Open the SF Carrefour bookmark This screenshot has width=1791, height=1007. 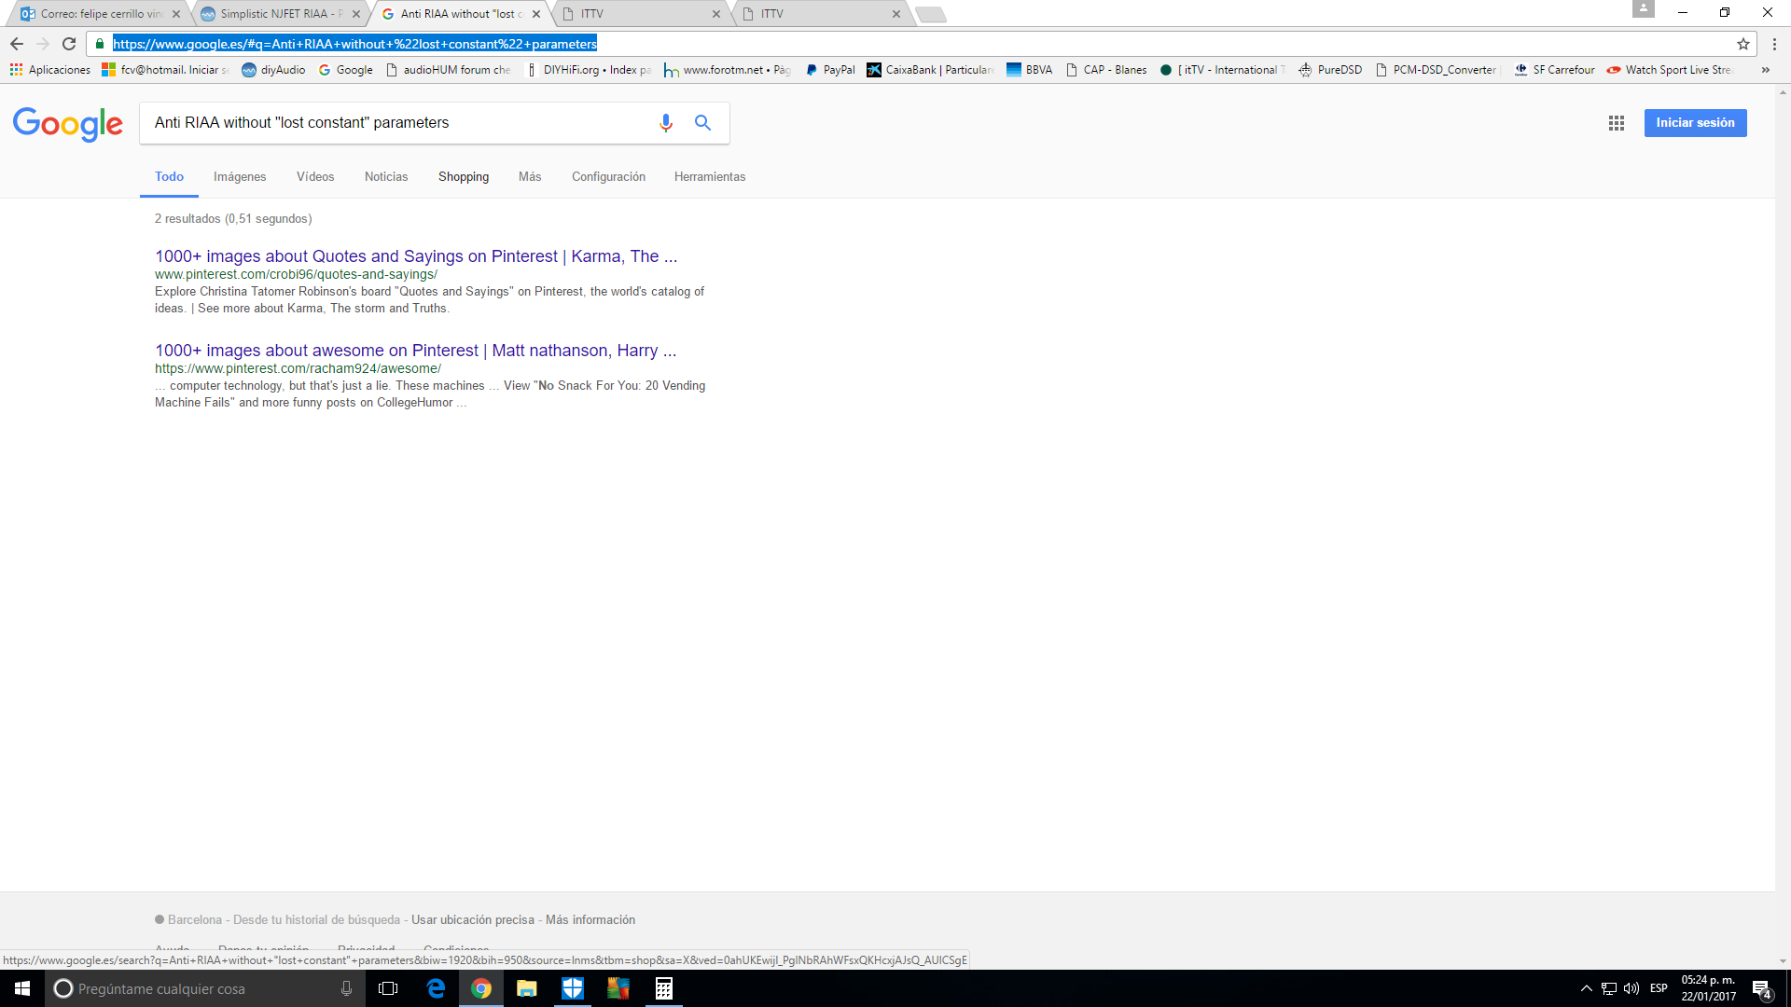tap(1554, 70)
